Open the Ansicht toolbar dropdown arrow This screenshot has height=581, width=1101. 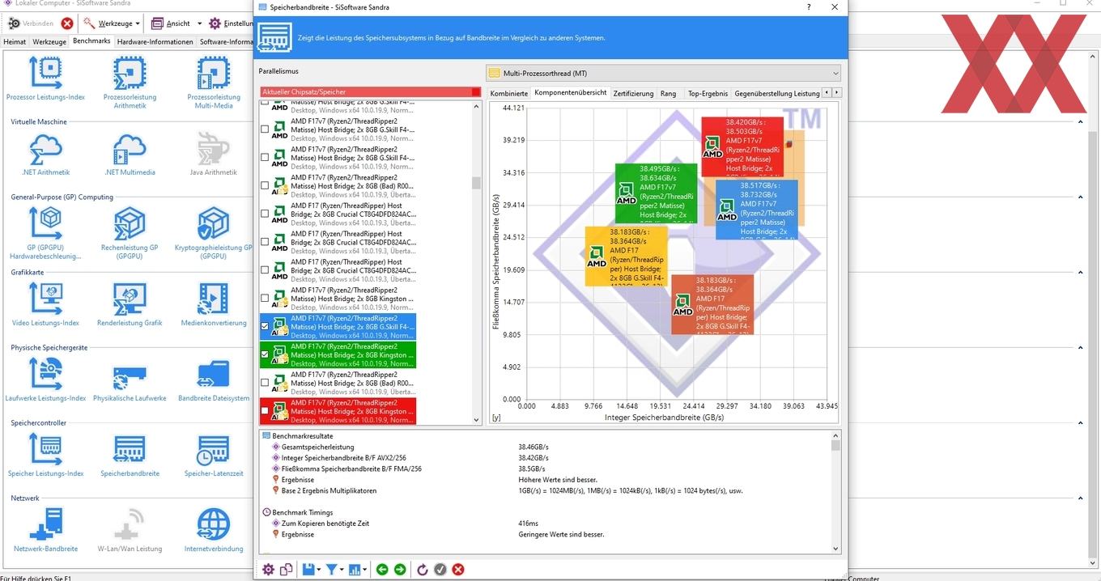tap(199, 24)
